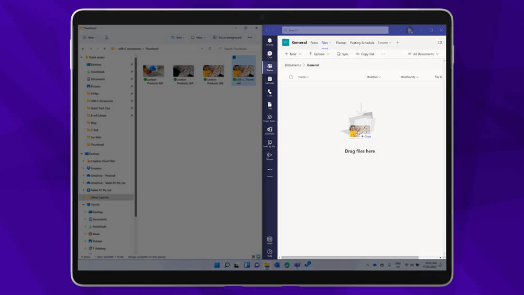Collapse the Quick access tree in File Explorer
Image resolution: width=524 pixels, height=295 pixels.
point(82,57)
